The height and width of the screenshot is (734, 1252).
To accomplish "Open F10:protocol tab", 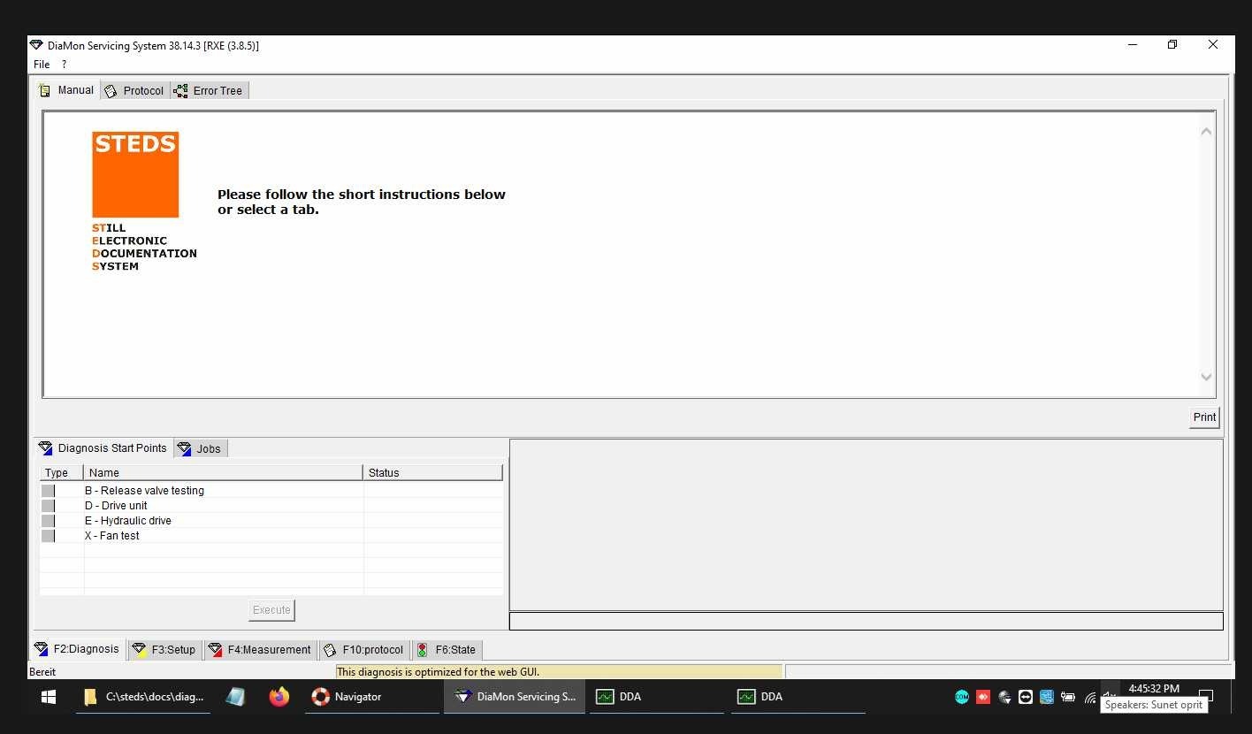I will (x=364, y=649).
